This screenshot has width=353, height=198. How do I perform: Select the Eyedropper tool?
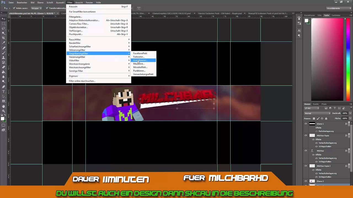tap(3, 43)
